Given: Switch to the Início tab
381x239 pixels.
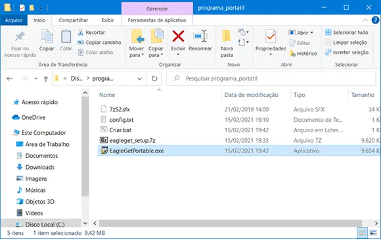Looking at the screenshot, I should (x=39, y=20).
